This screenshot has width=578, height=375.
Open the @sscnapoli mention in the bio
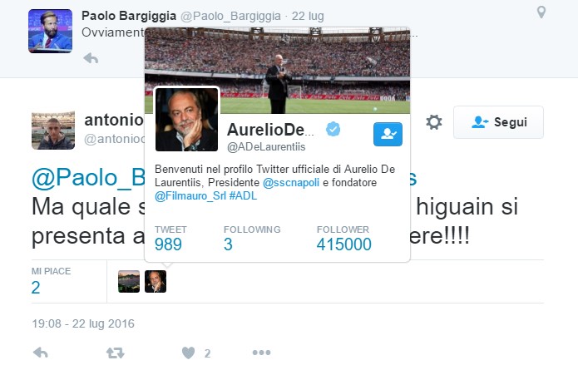coord(291,182)
